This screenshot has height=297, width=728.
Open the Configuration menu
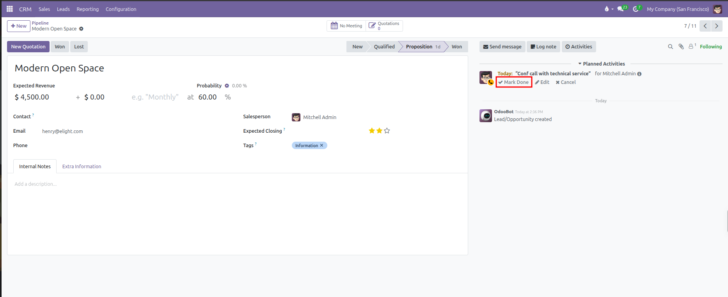click(121, 9)
